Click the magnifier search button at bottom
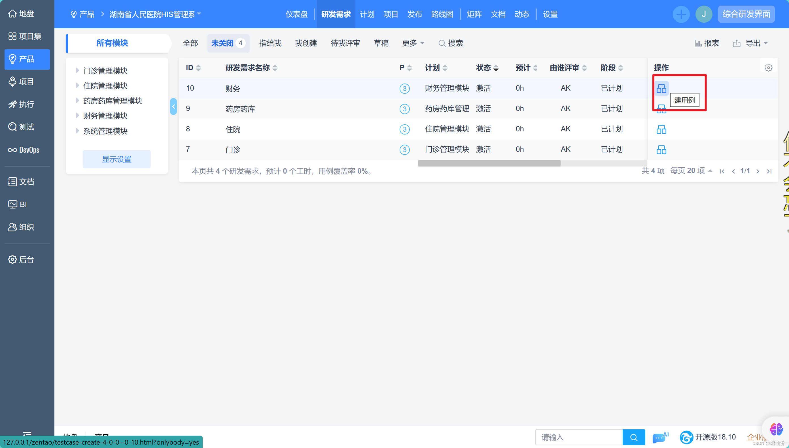This screenshot has width=789, height=448. 633,437
